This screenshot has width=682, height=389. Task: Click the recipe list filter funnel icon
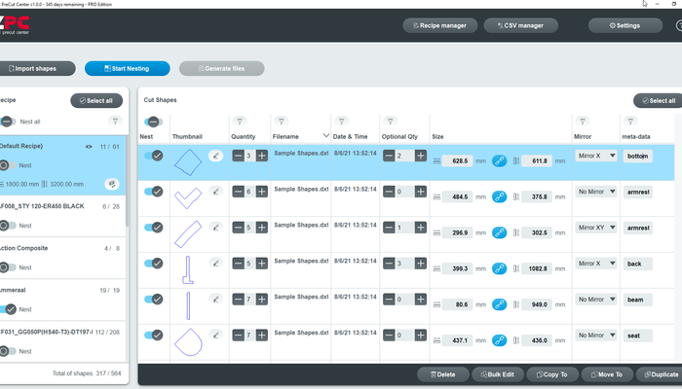click(x=115, y=122)
